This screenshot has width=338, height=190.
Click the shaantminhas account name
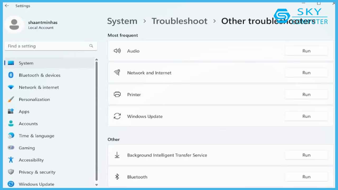[x=43, y=22]
